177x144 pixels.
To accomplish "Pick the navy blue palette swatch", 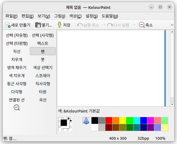I will (x=143, y=128).
